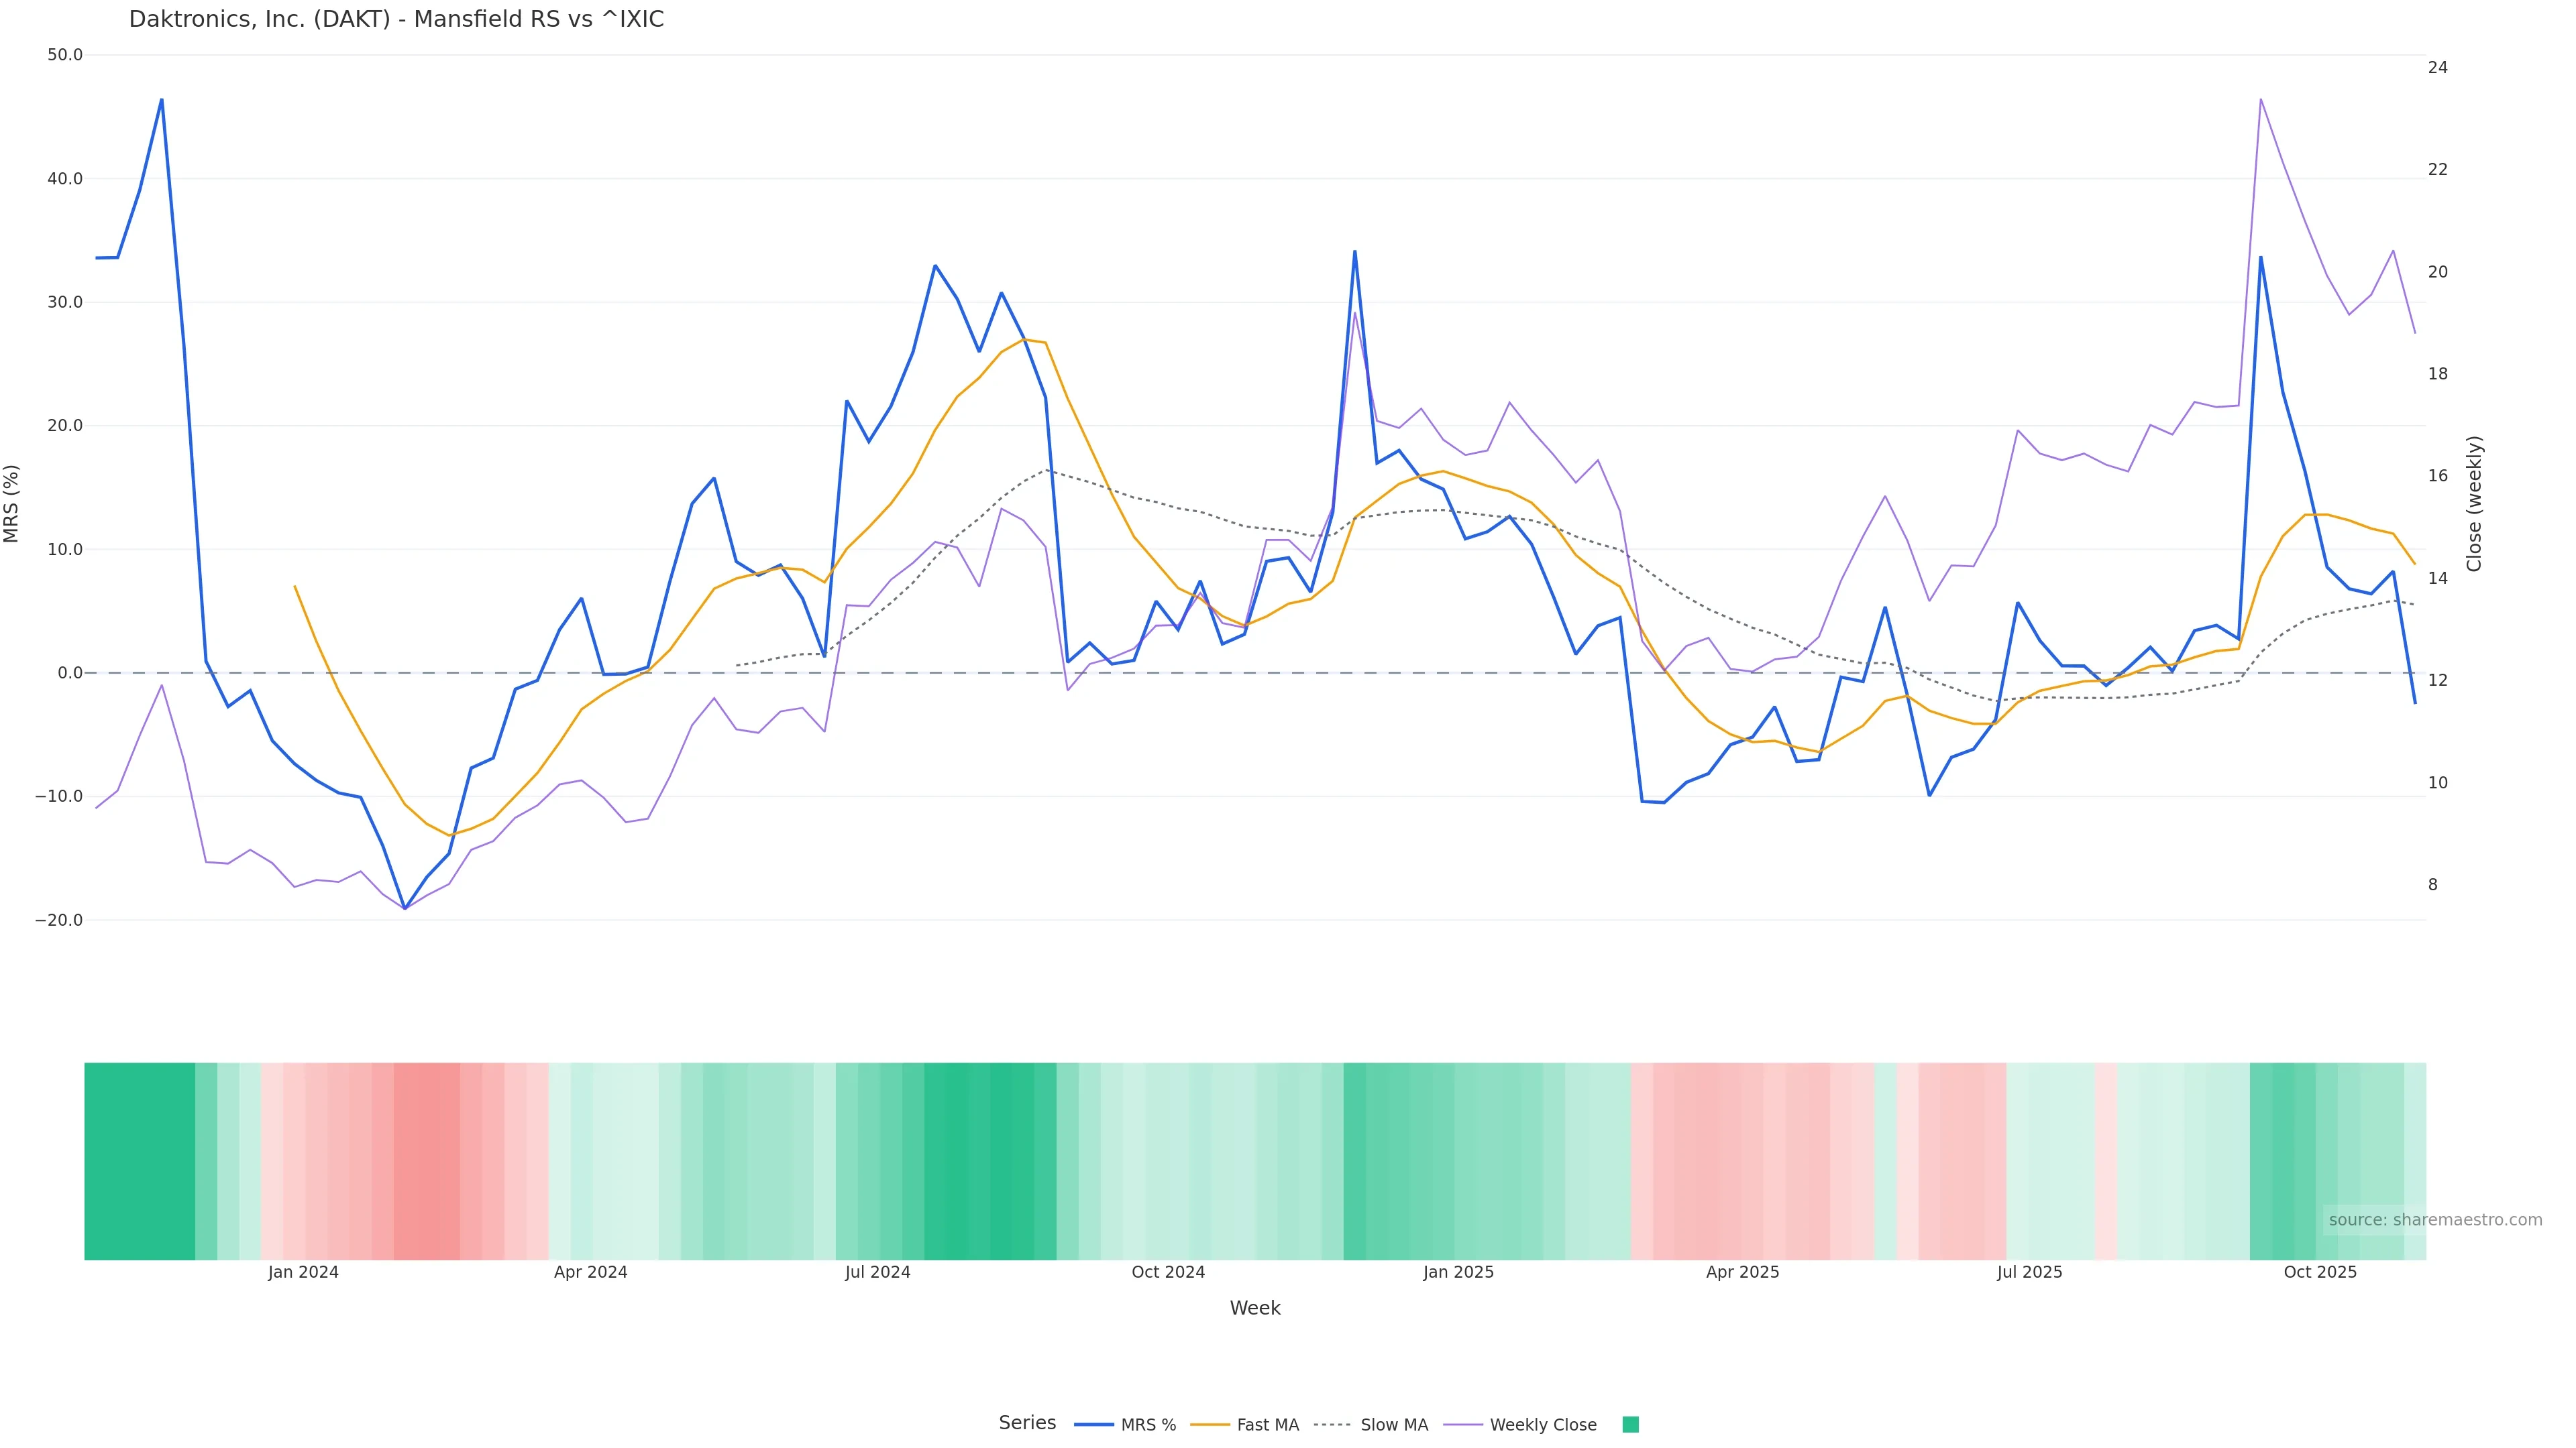This screenshot has width=2576, height=1448.
Task: Click the dashed Slow MA legend marker
Action: 1332,1425
